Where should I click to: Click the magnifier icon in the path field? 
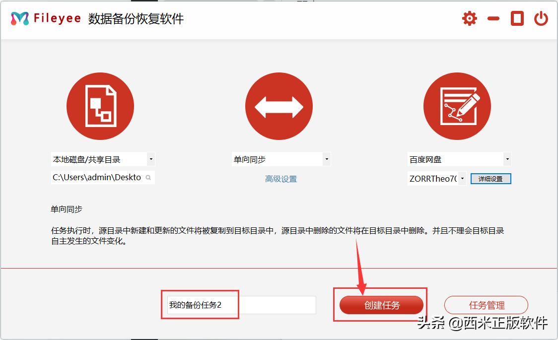148,177
